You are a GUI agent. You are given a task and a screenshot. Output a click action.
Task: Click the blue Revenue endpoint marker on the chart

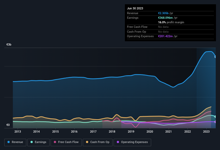click(215, 57)
